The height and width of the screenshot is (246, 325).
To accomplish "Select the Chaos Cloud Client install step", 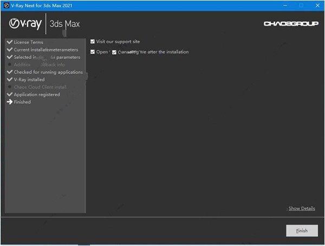I will coord(40,87).
